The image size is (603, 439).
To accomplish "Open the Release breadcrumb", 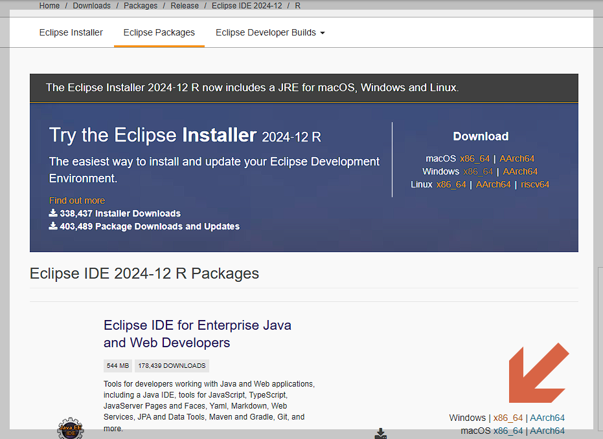I will 185,6.
